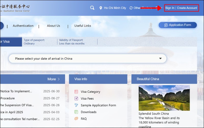
Task: Click the Application Form document icon
Action: pyautogui.click(x=166, y=25)
